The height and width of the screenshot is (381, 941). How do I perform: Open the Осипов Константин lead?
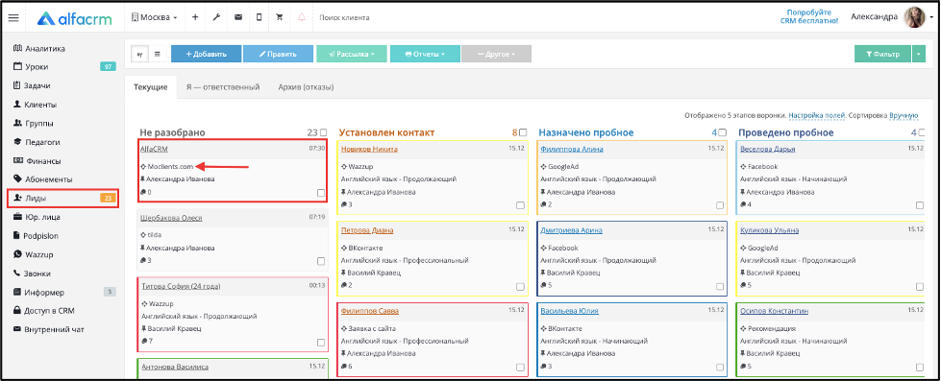(774, 311)
